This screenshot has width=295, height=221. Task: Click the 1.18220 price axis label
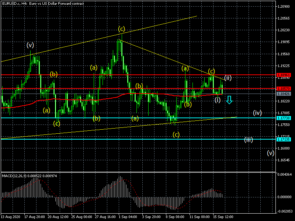pyautogui.click(x=284, y=101)
